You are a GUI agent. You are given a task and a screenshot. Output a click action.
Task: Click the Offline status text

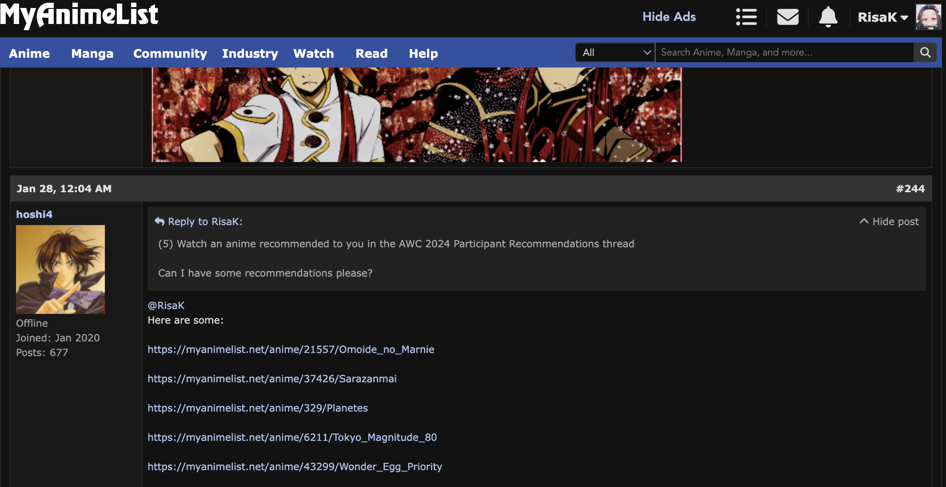pyautogui.click(x=32, y=323)
